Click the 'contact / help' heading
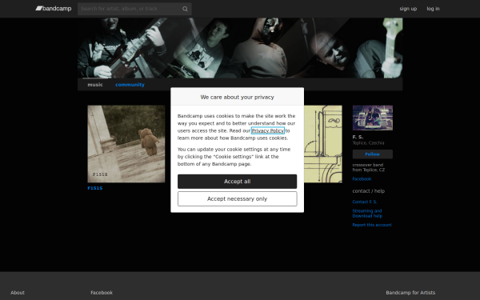 368,191
